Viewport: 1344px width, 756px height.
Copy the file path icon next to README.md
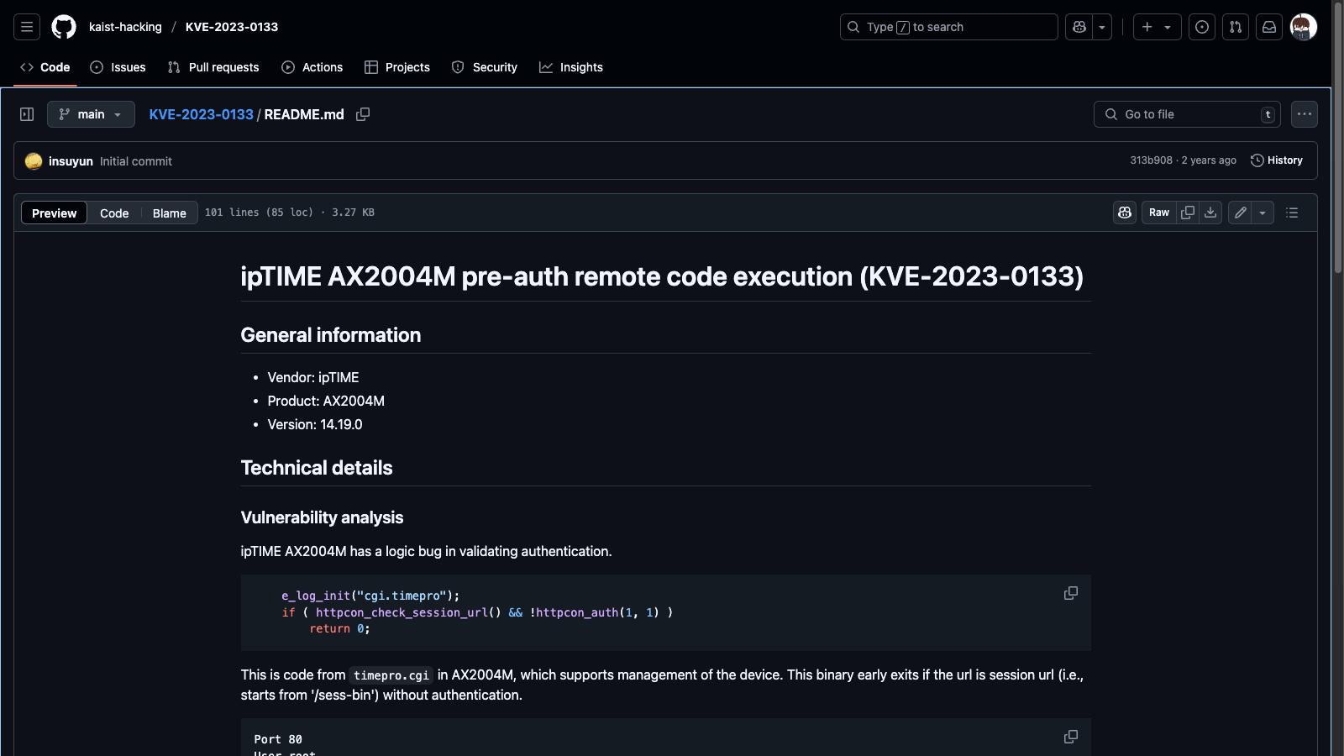[x=363, y=114]
